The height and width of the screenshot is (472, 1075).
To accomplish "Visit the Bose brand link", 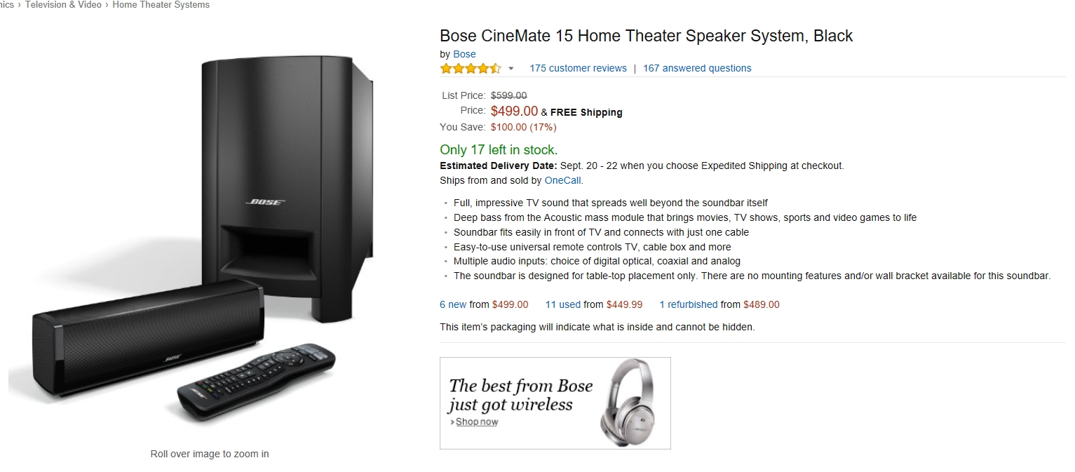I will point(464,54).
